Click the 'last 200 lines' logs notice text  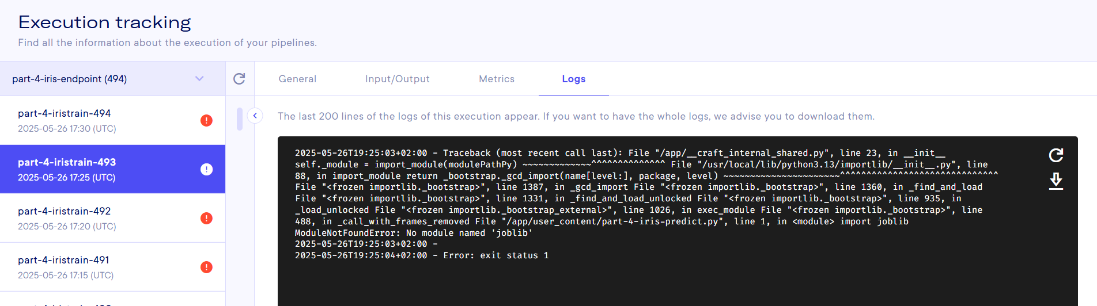click(576, 116)
